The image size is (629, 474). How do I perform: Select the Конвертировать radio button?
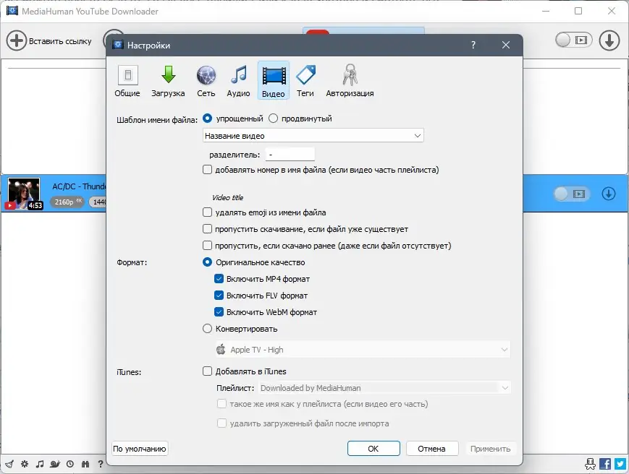(208, 328)
